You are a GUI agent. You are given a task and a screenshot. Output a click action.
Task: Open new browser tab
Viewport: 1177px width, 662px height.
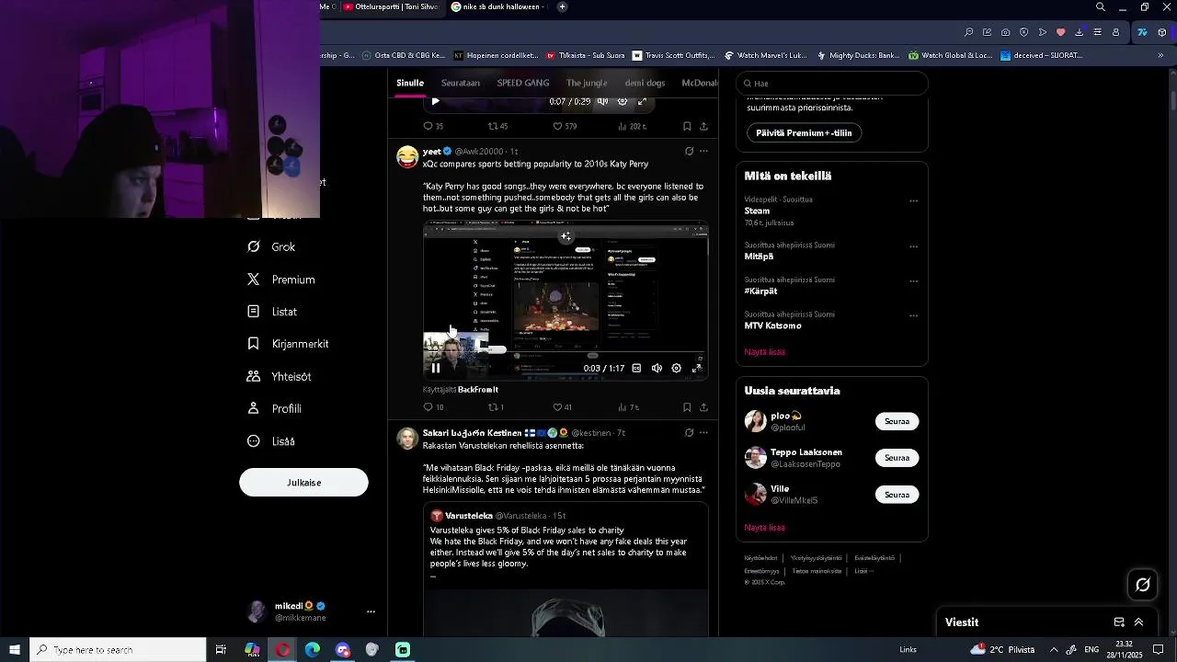coord(562,6)
